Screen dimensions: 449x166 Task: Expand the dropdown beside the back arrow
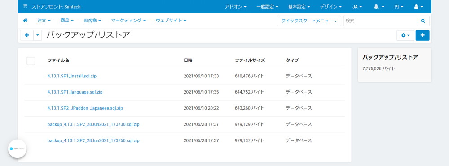click(38, 35)
